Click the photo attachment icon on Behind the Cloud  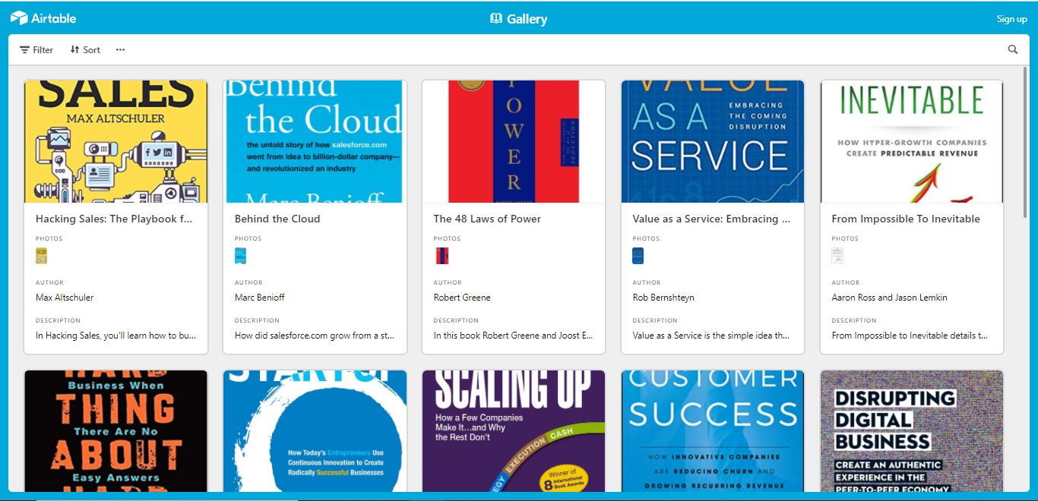[239, 256]
